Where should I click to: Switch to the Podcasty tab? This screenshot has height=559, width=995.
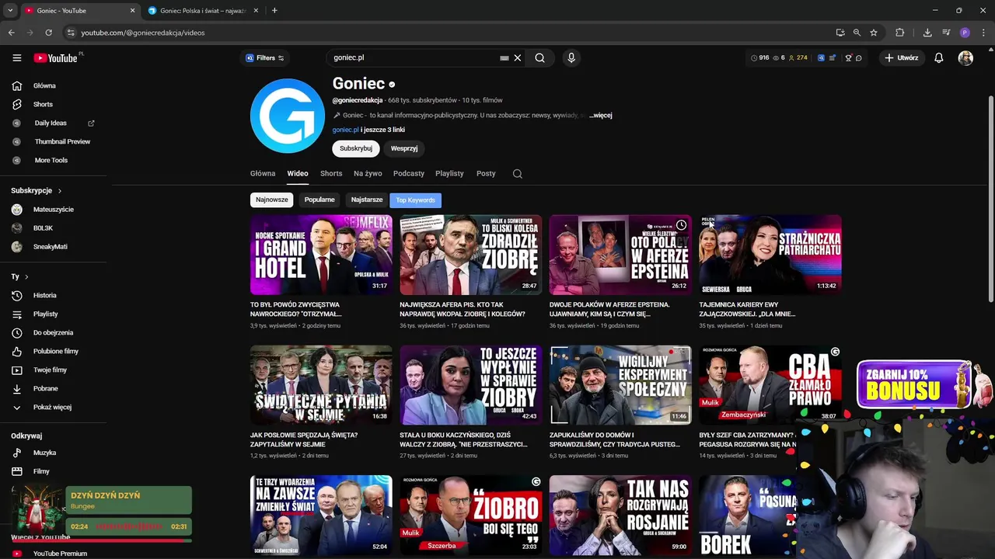[x=409, y=174]
